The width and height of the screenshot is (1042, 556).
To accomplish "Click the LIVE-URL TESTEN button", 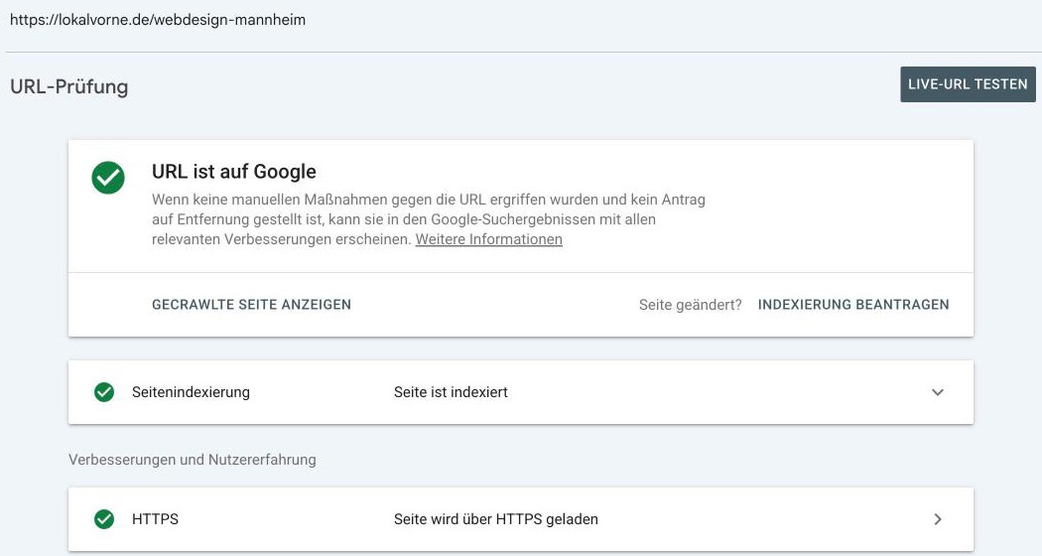I will tap(968, 84).
